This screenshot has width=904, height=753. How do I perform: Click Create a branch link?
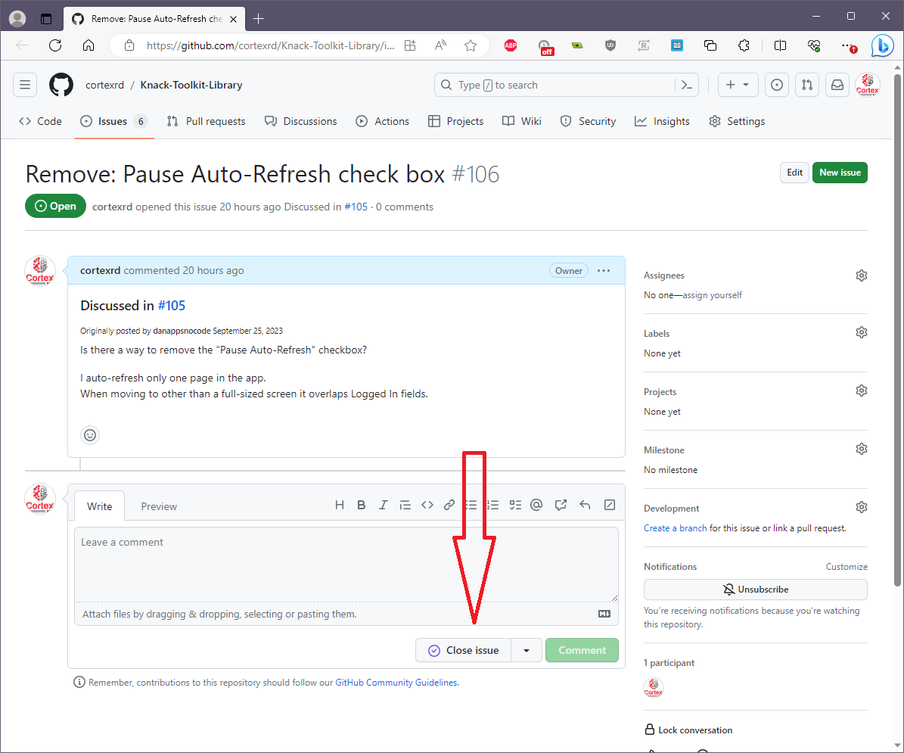pyautogui.click(x=675, y=528)
